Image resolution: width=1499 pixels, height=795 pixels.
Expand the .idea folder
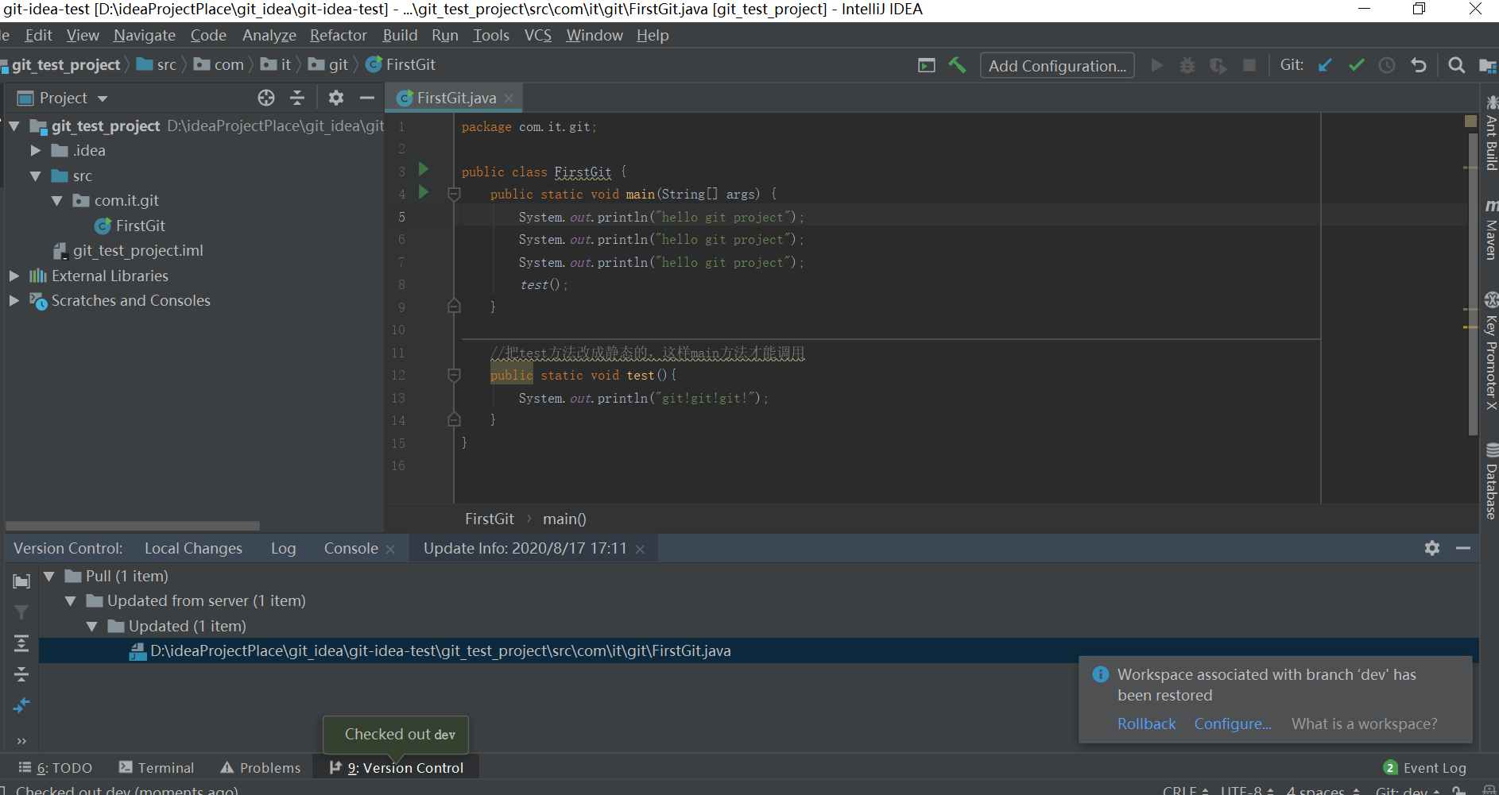(x=36, y=150)
